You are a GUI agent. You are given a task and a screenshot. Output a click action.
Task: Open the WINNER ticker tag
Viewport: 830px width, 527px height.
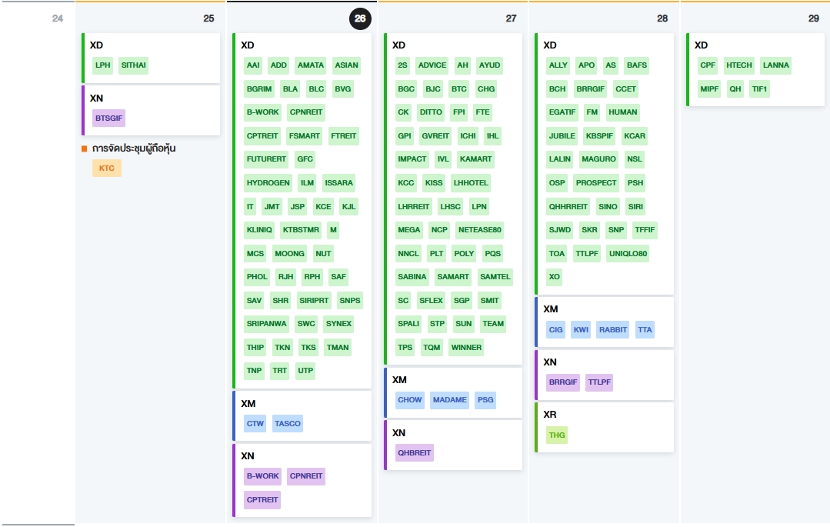pyautogui.click(x=466, y=348)
